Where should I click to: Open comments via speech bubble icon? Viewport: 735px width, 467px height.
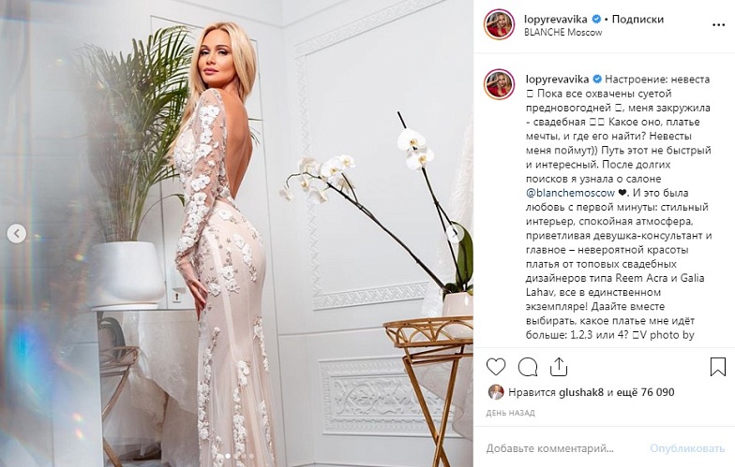point(527,367)
